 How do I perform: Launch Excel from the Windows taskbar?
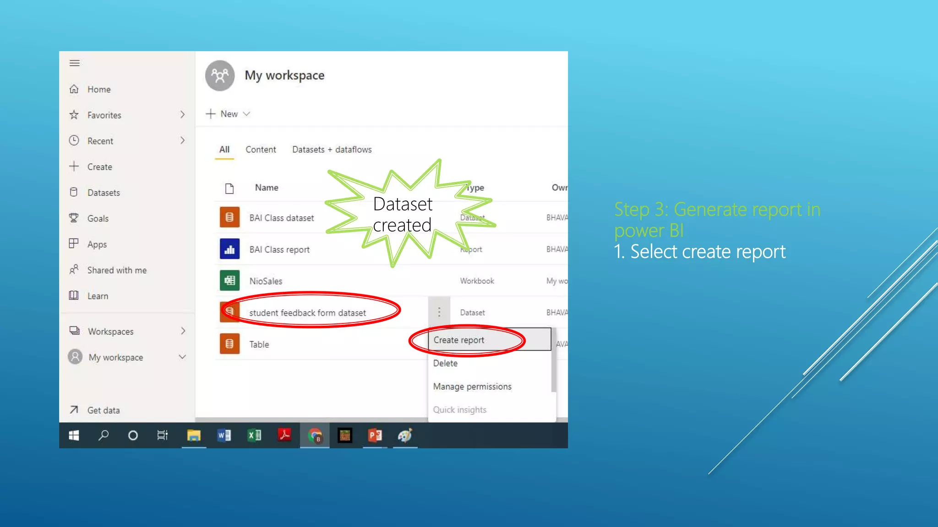click(x=254, y=435)
